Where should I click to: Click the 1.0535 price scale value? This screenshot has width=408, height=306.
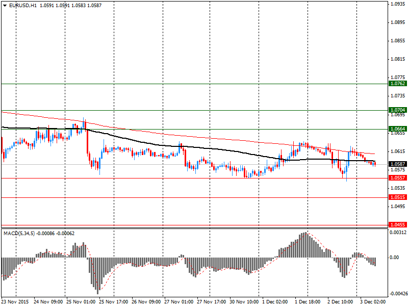click(x=398, y=188)
